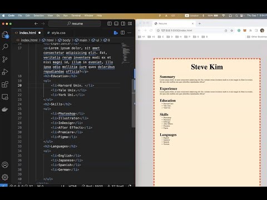The height and width of the screenshot is (200, 267).
Task: Click the 'Photoshop' list item code
Action: [x=68, y=113]
